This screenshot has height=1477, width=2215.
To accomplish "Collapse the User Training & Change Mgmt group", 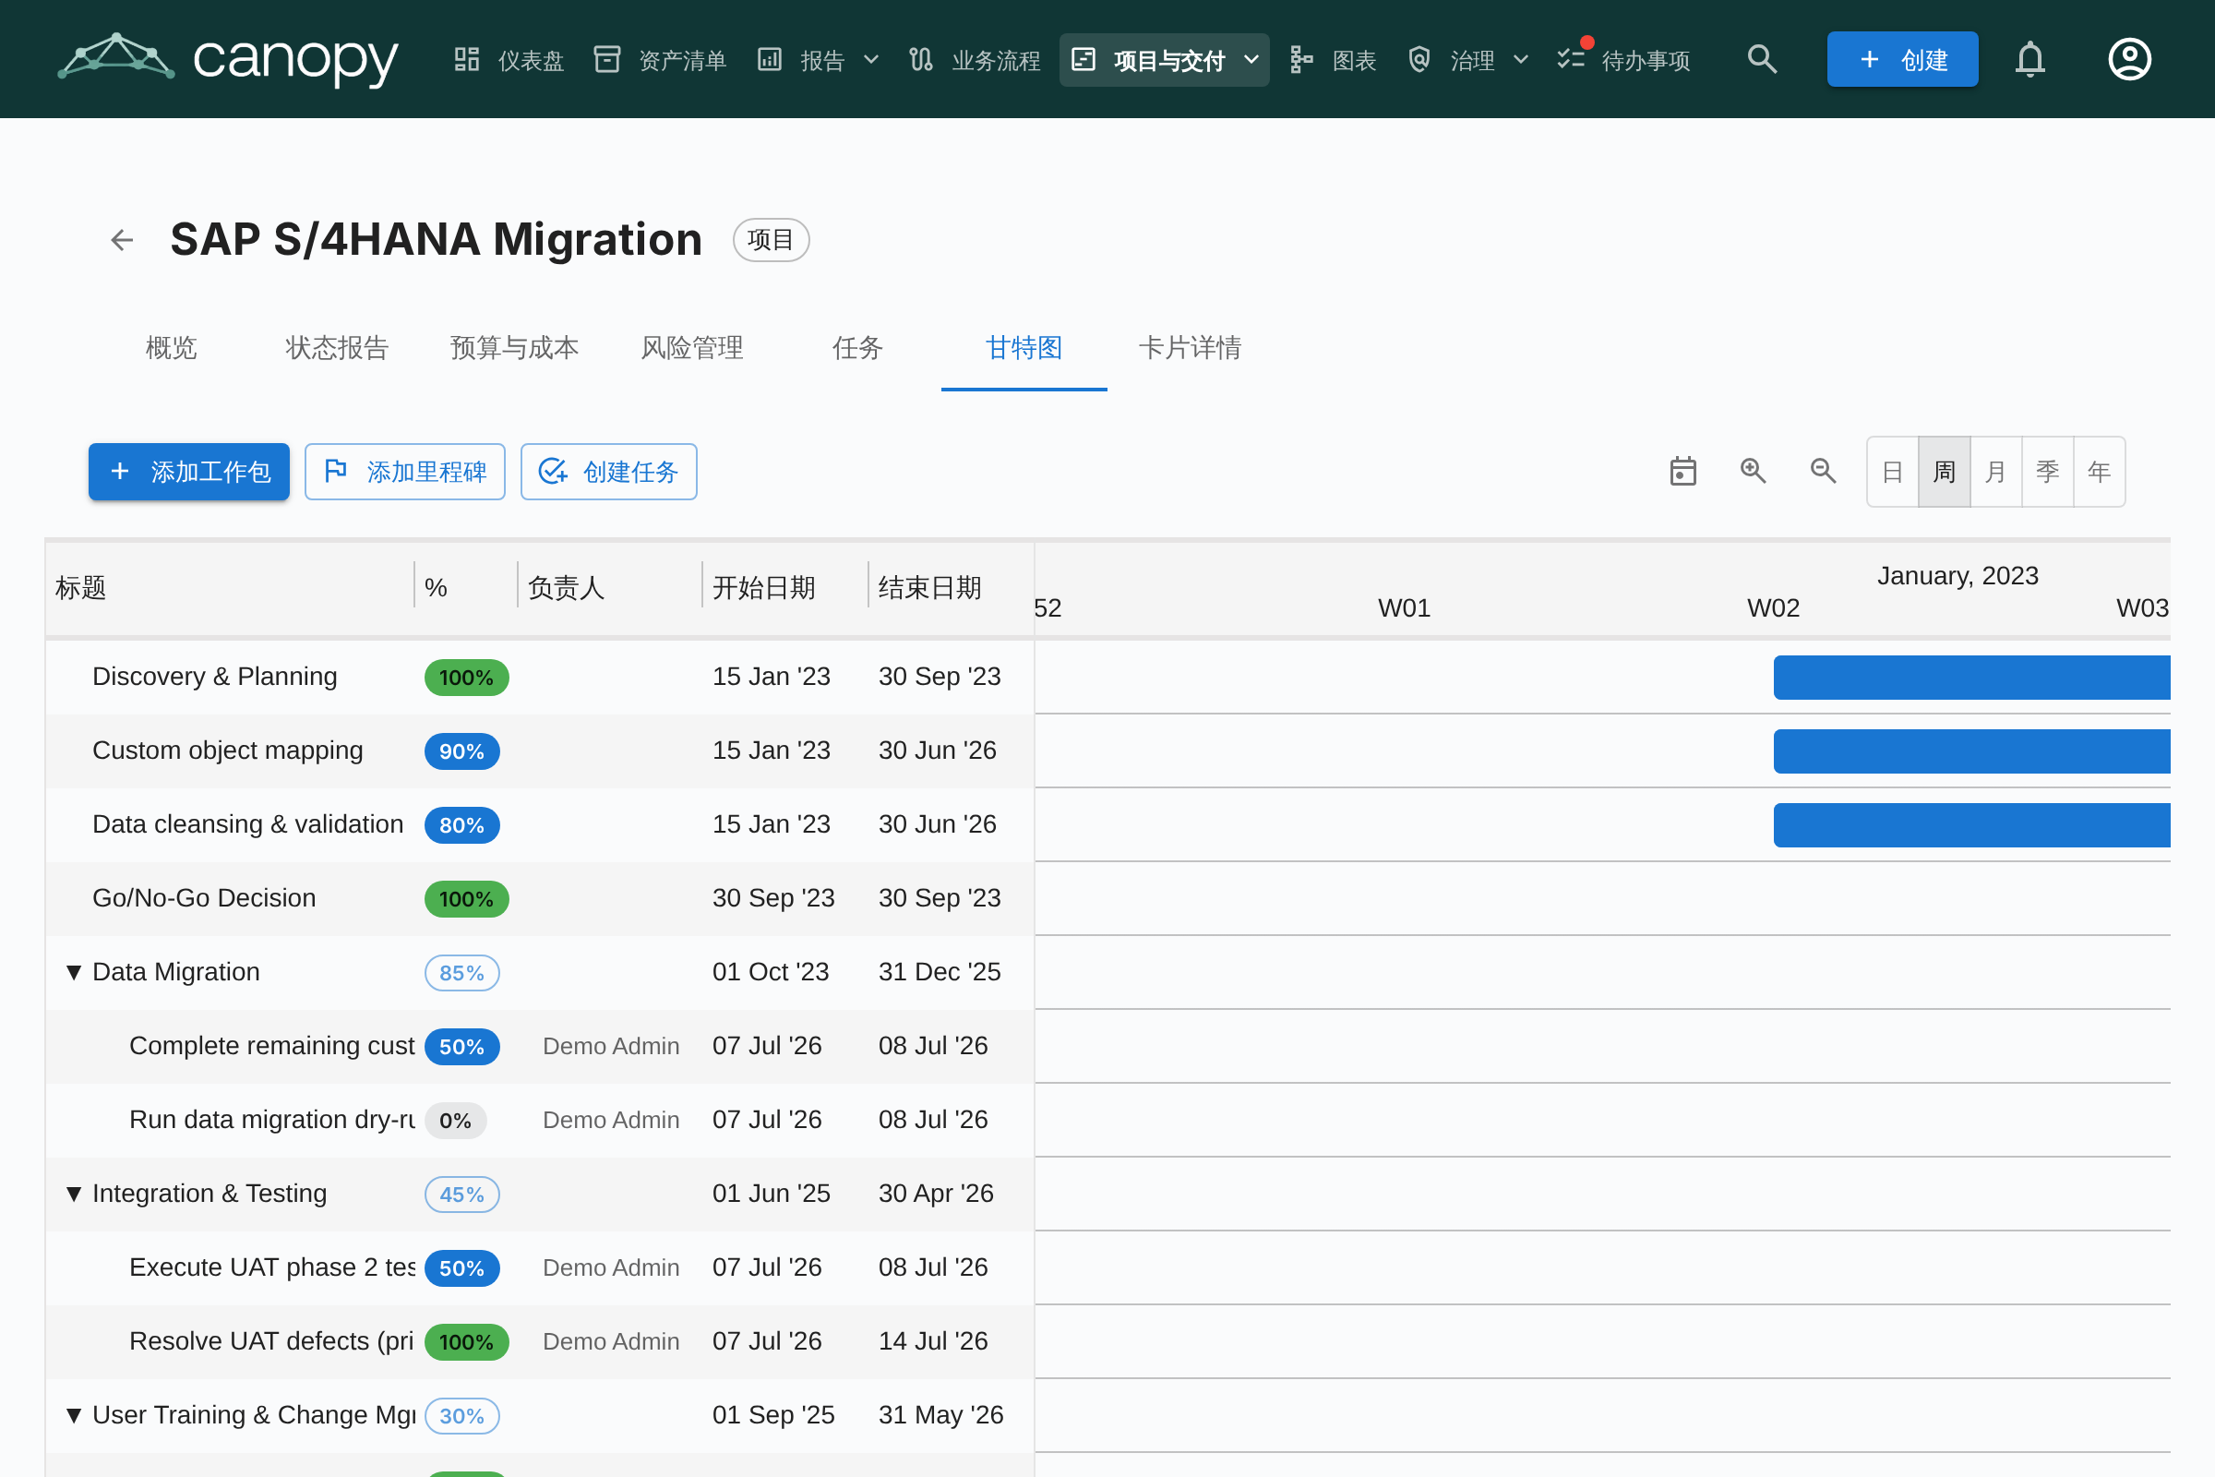I will click(74, 1415).
